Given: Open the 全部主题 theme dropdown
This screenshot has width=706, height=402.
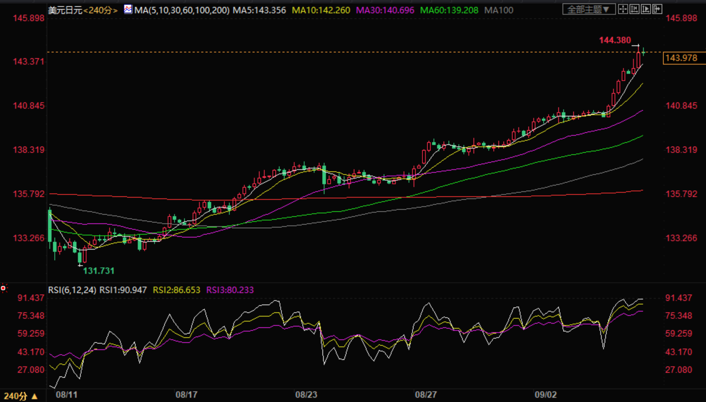Looking at the screenshot, I should pyautogui.click(x=589, y=9).
